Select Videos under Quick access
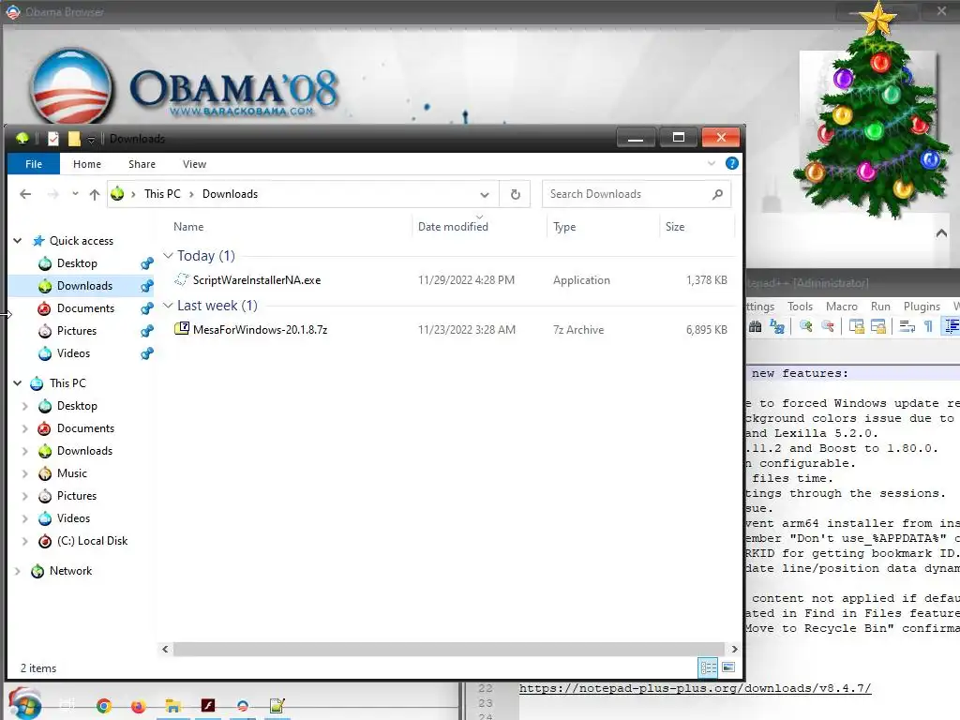 (73, 353)
